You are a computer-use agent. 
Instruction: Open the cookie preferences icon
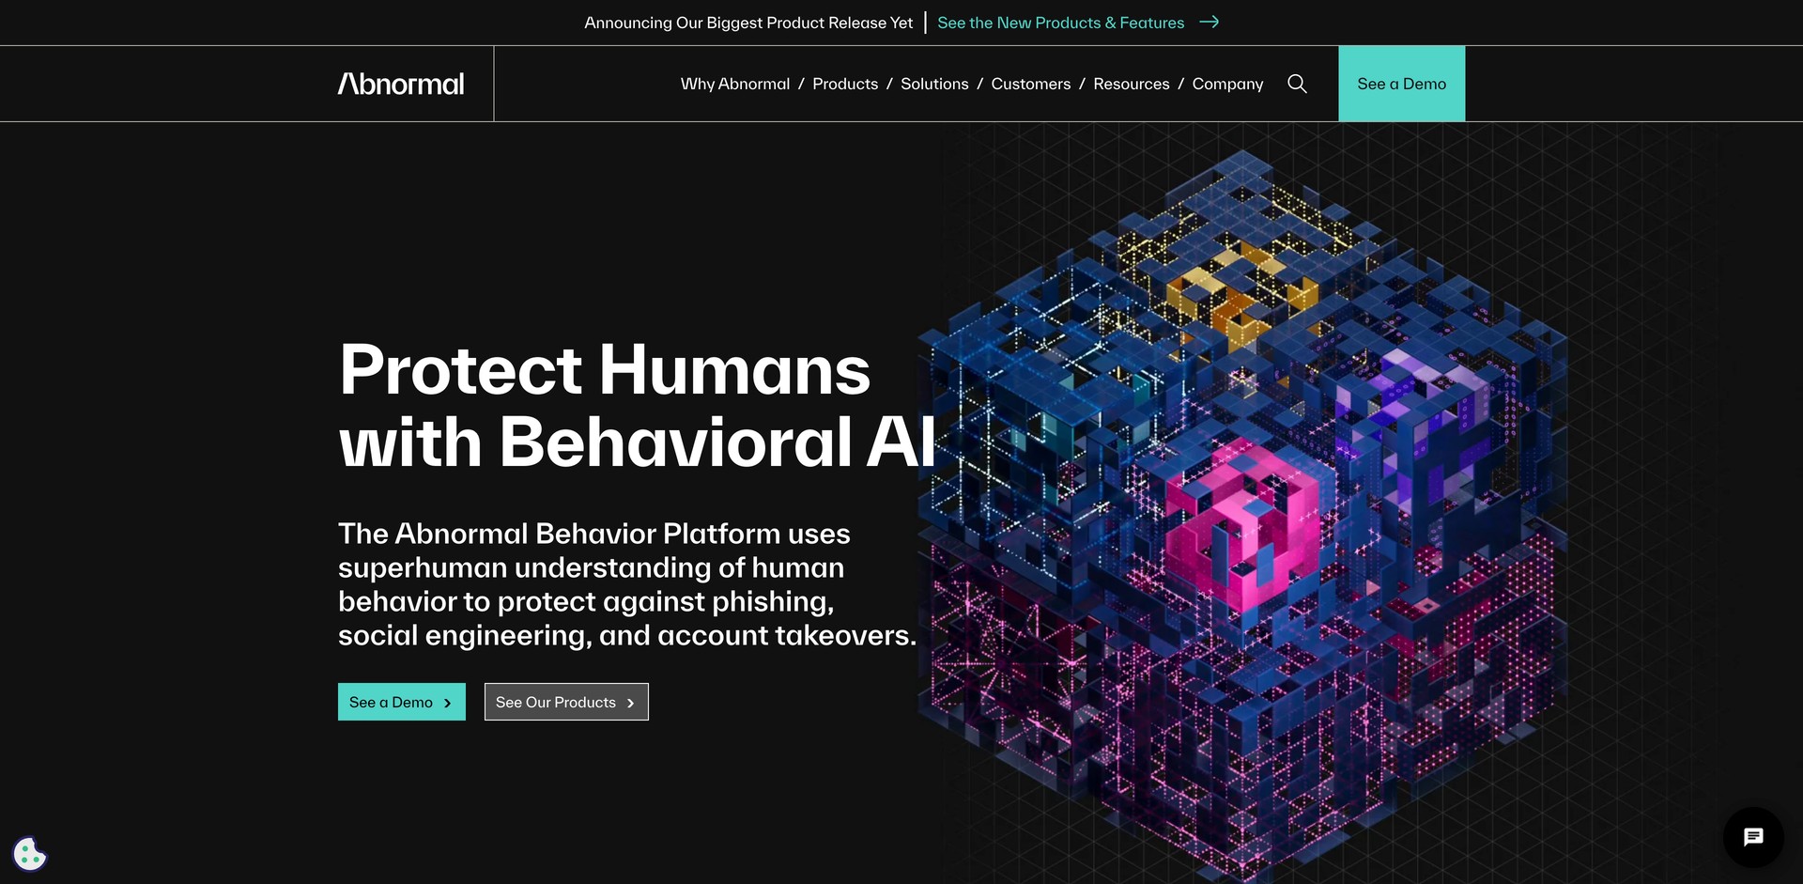click(29, 854)
